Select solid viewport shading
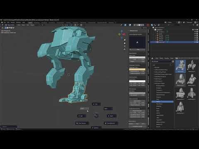Screen dimensions: 199x149 tap(139, 25)
